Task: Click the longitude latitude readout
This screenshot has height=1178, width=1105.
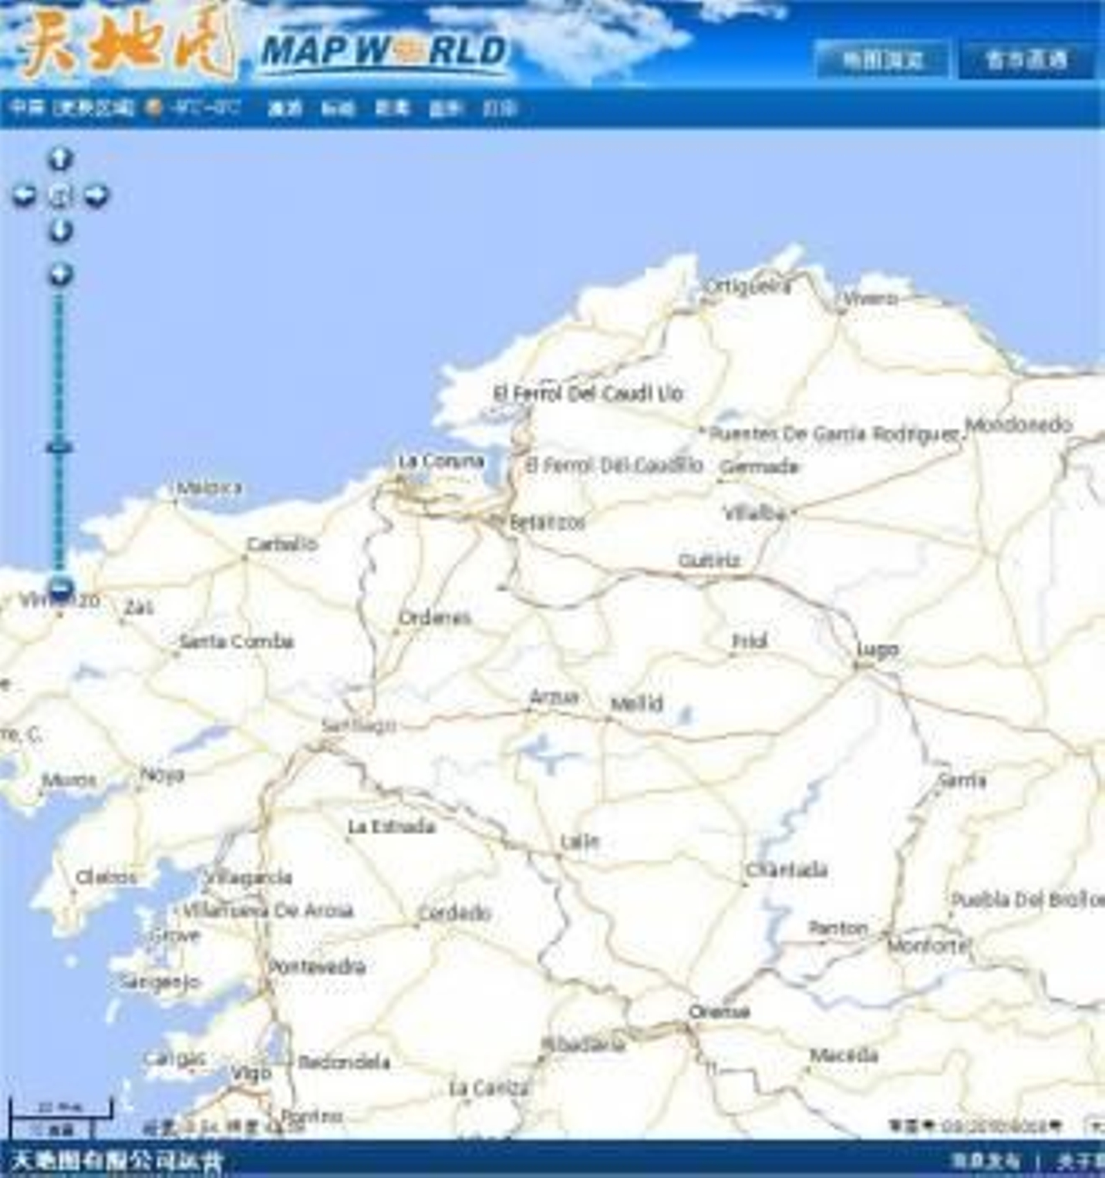Action: tap(224, 1128)
